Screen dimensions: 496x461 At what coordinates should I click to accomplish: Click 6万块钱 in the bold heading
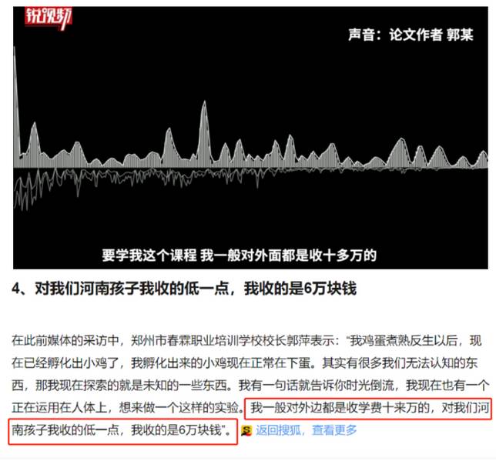coord(330,288)
